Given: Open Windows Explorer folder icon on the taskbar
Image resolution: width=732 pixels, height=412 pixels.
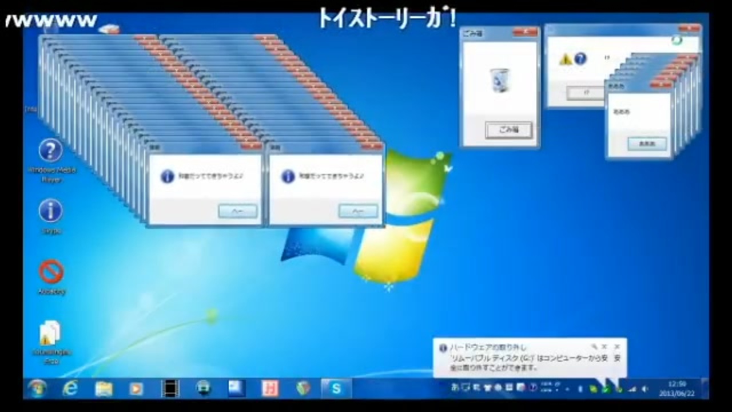Looking at the screenshot, I should click(104, 389).
